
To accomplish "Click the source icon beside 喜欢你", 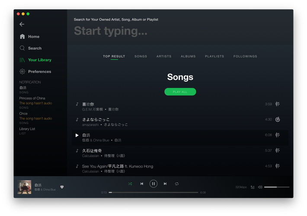I will 278,104.
